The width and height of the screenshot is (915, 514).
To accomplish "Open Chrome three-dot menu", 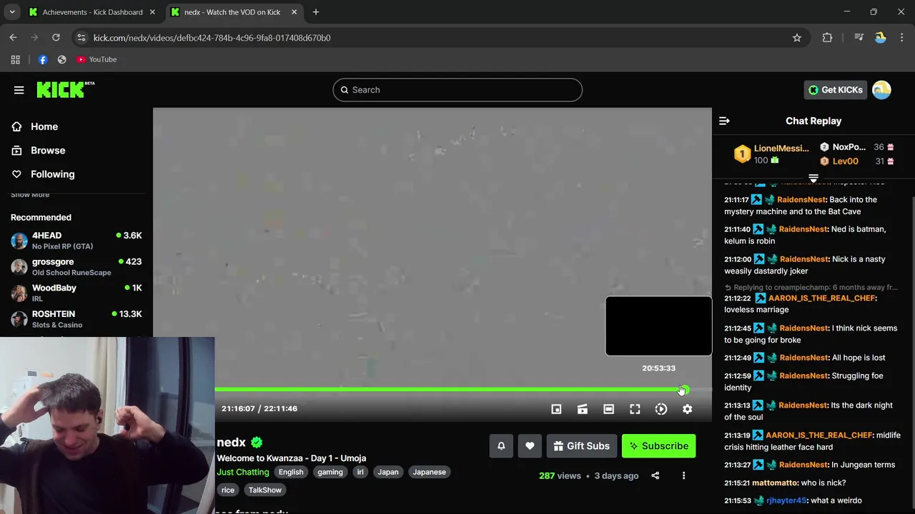I will coord(902,38).
